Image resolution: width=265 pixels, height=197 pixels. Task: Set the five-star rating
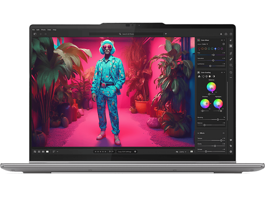[105, 152]
